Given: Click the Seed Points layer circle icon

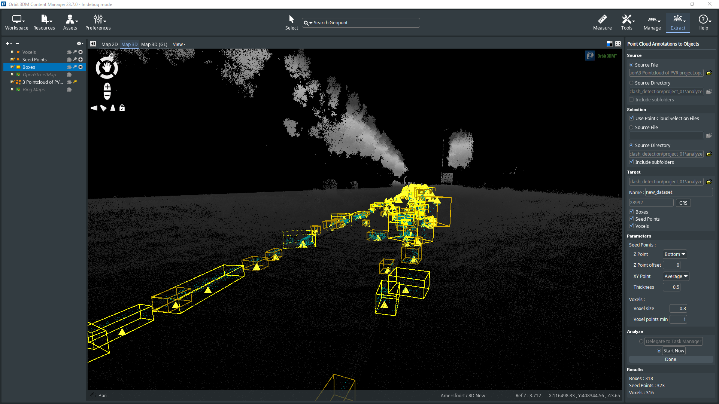Looking at the screenshot, I should [x=81, y=59].
